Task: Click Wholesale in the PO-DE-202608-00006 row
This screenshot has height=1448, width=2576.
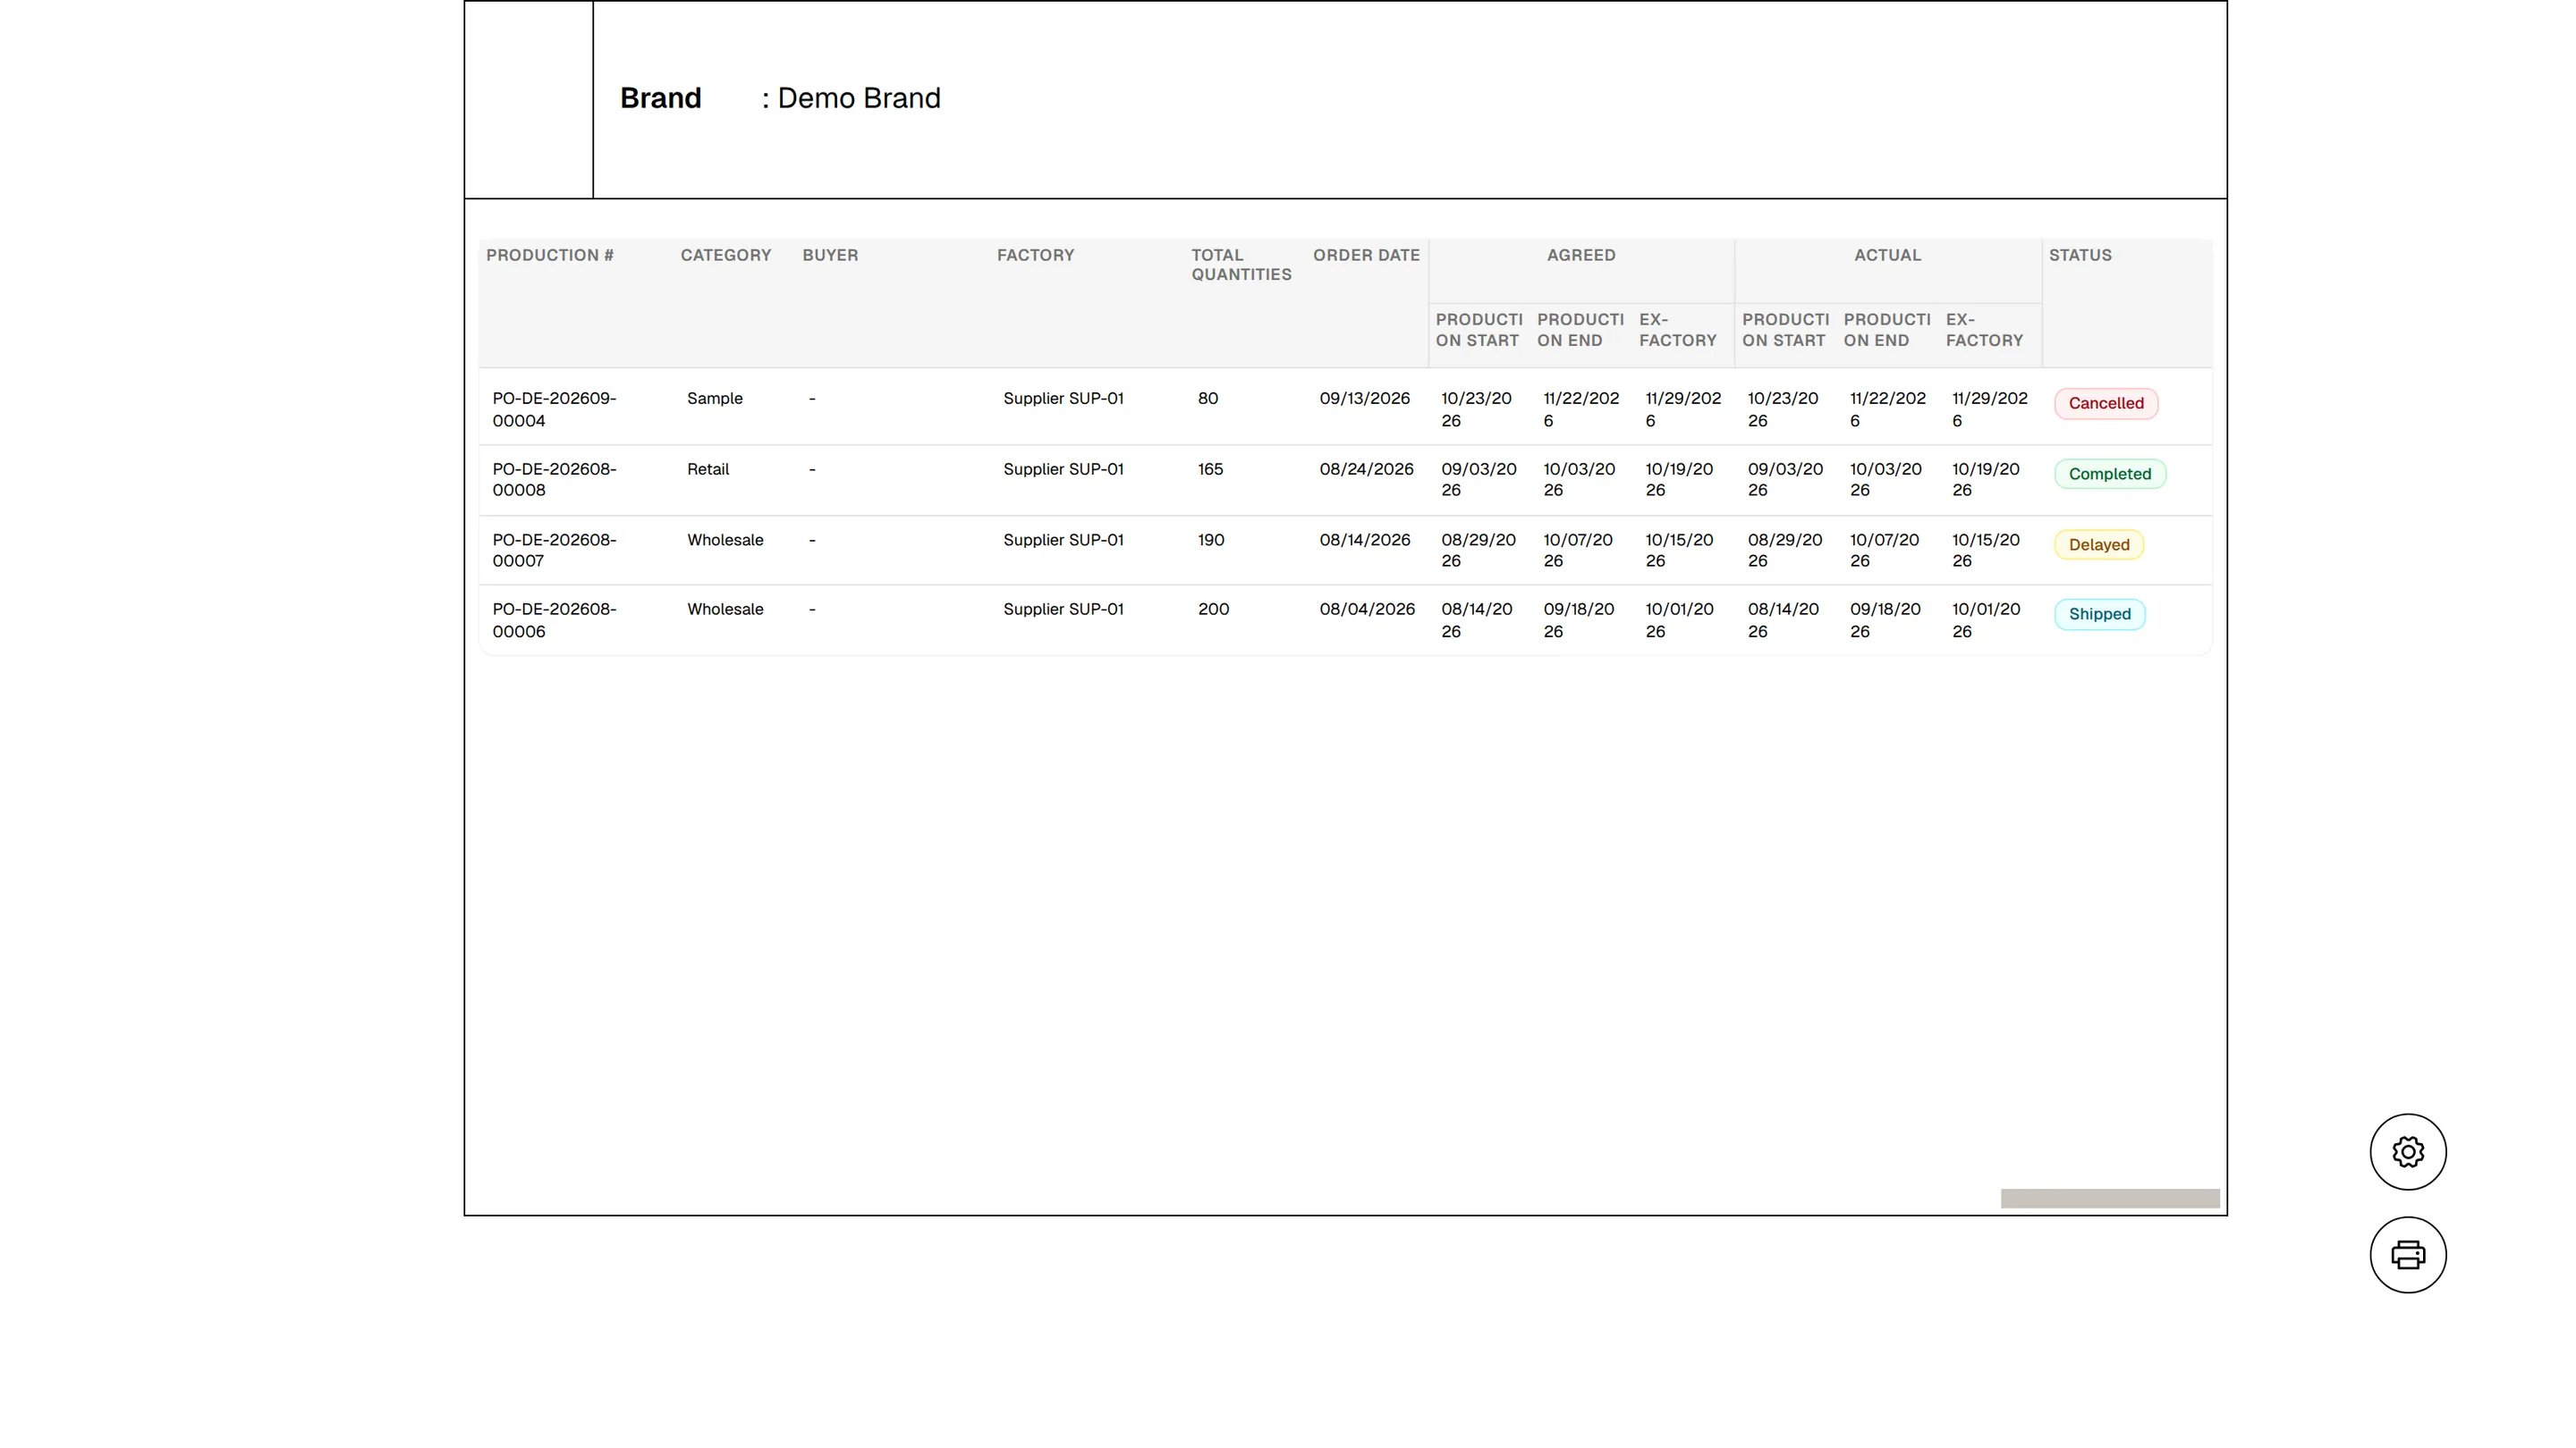Action: 725,610
